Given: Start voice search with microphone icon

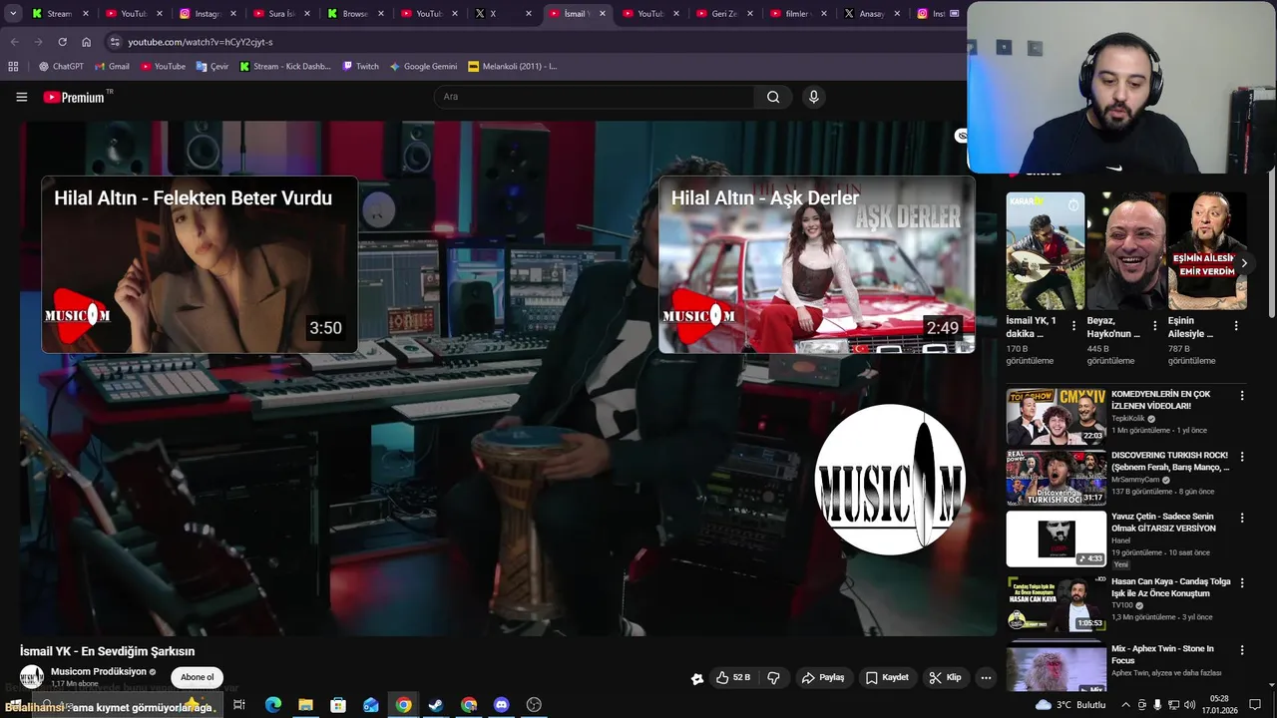Looking at the screenshot, I should [813, 97].
